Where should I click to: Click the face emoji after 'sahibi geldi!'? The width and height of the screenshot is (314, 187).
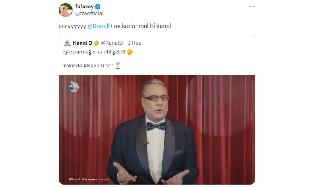(130, 52)
